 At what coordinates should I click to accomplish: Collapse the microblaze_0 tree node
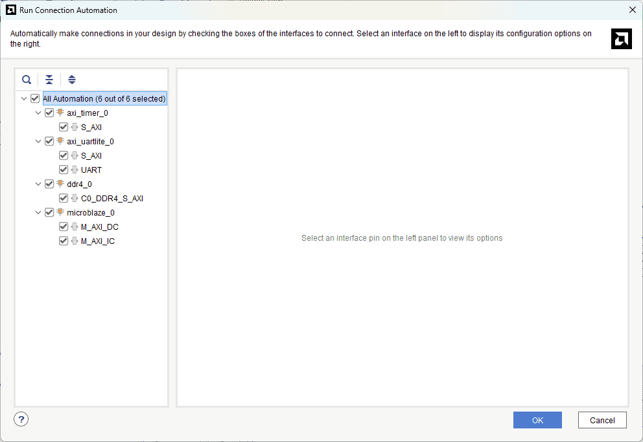pyautogui.click(x=38, y=212)
